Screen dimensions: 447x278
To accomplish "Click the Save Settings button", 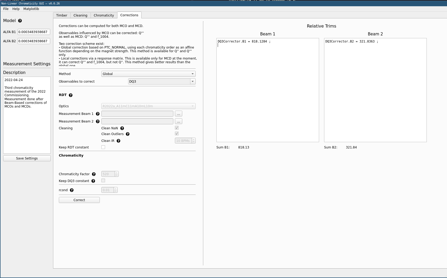I will (x=27, y=158).
